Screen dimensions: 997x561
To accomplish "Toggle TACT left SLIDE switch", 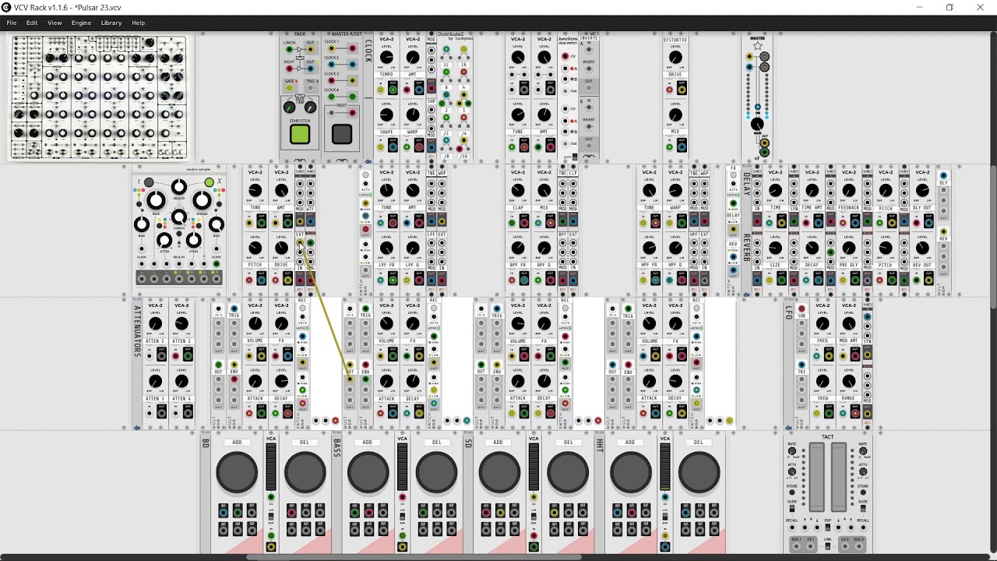I will click(x=792, y=509).
